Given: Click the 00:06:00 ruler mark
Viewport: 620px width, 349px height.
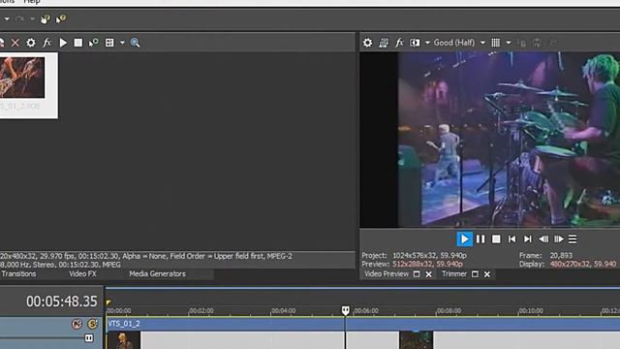Looking at the screenshot, I should pyautogui.click(x=366, y=311).
